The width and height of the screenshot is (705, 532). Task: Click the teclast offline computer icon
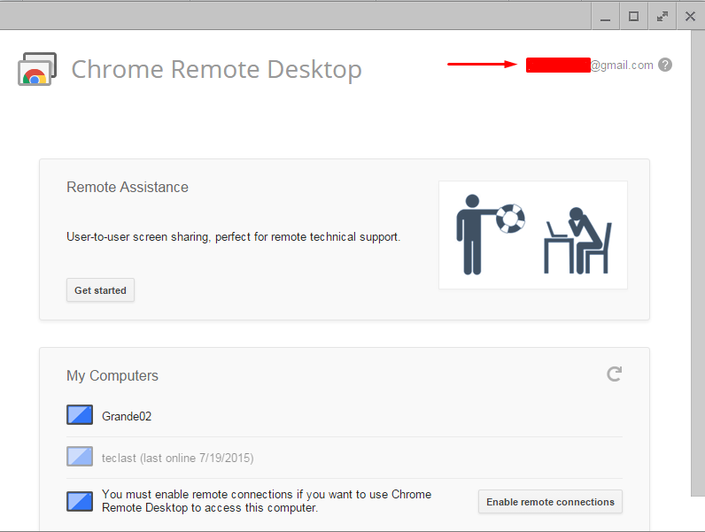[x=80, y=457]
